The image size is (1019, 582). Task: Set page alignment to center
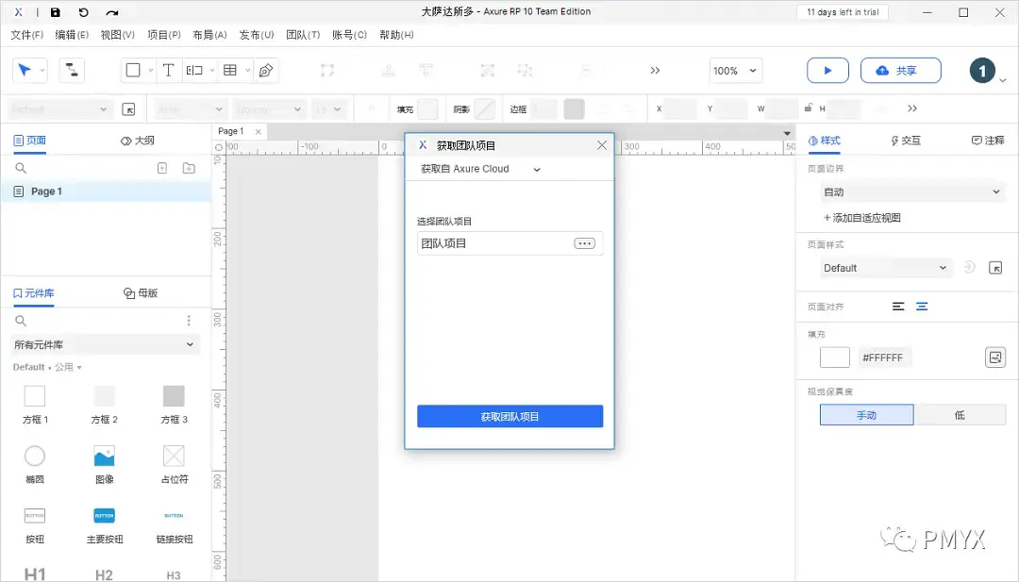[x=920, y=306]
